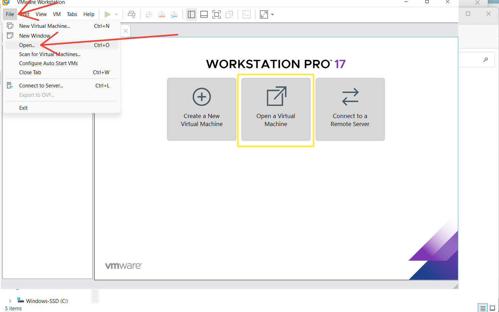The height and width of the screenshot is (312, 499).
Task: Close the File Explorer window behind VMware
Action: click(489, 14)
